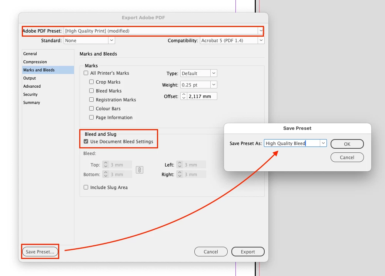
Task: Enable Registration Marks checkbox
Action: 91,100
